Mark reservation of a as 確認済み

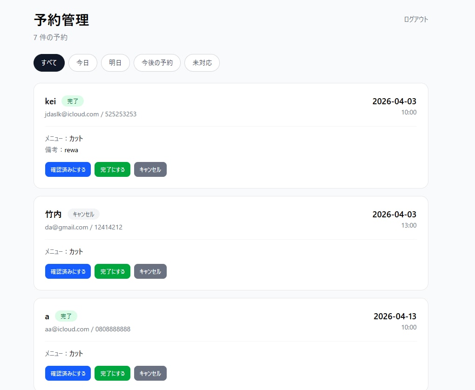(68, 373)
